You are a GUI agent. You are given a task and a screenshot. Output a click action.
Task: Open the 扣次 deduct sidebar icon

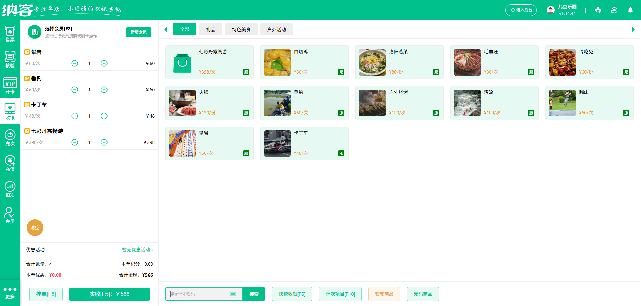click(x=10, y=189)
